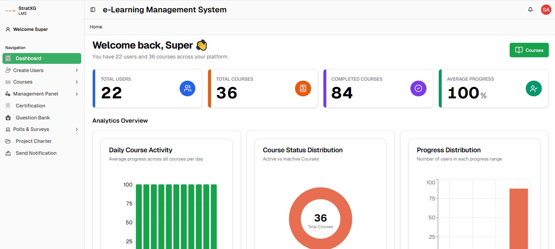The width and height of the screenshot is (555, 249).
Task: Click the Project Charter folder icon
Action: [8, 141]
